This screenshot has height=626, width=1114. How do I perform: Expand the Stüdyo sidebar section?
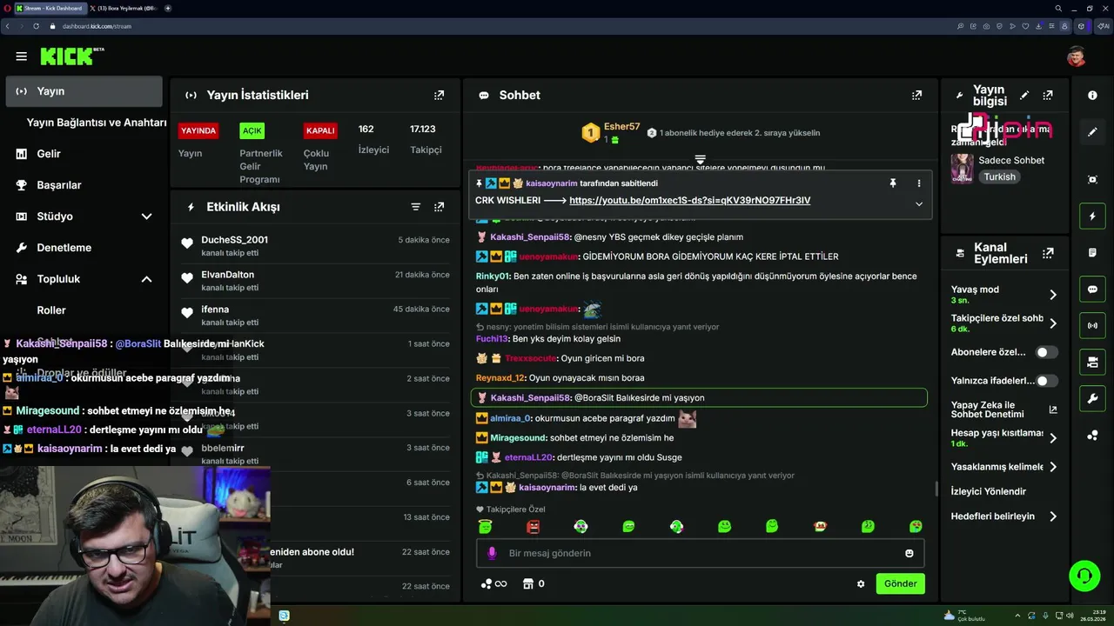click(146, 216)
